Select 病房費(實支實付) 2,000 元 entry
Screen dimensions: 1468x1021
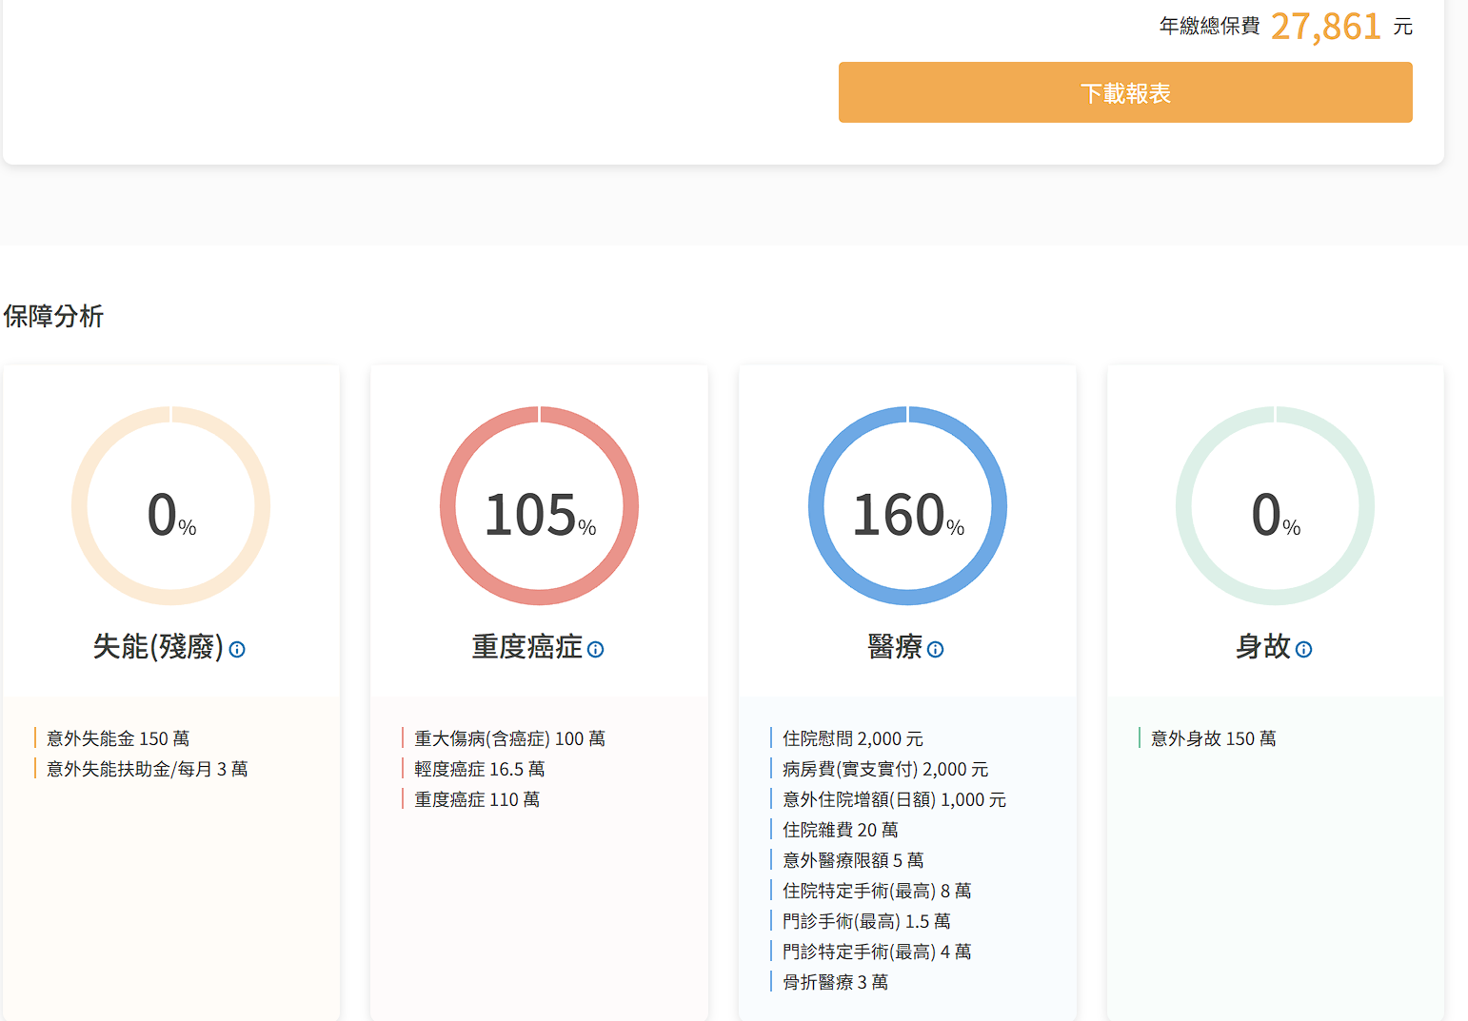tap(884, 769)
